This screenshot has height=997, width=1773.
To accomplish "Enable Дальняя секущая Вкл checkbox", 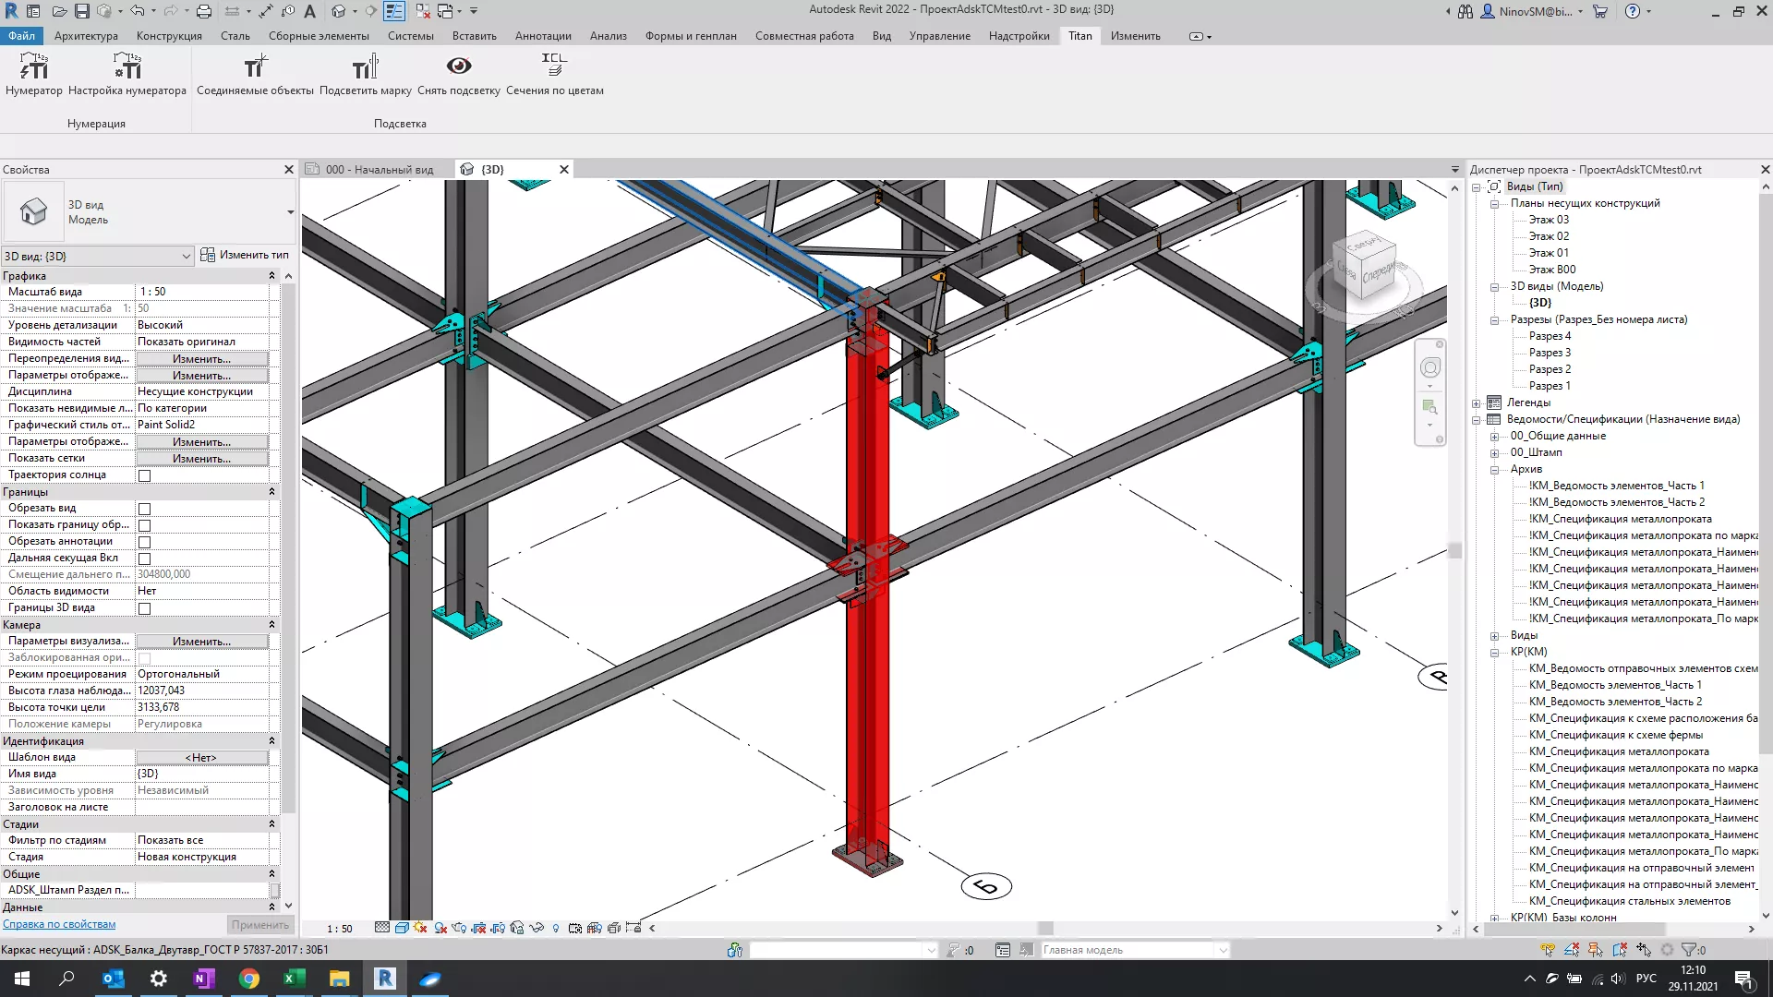I will (145, 558).
